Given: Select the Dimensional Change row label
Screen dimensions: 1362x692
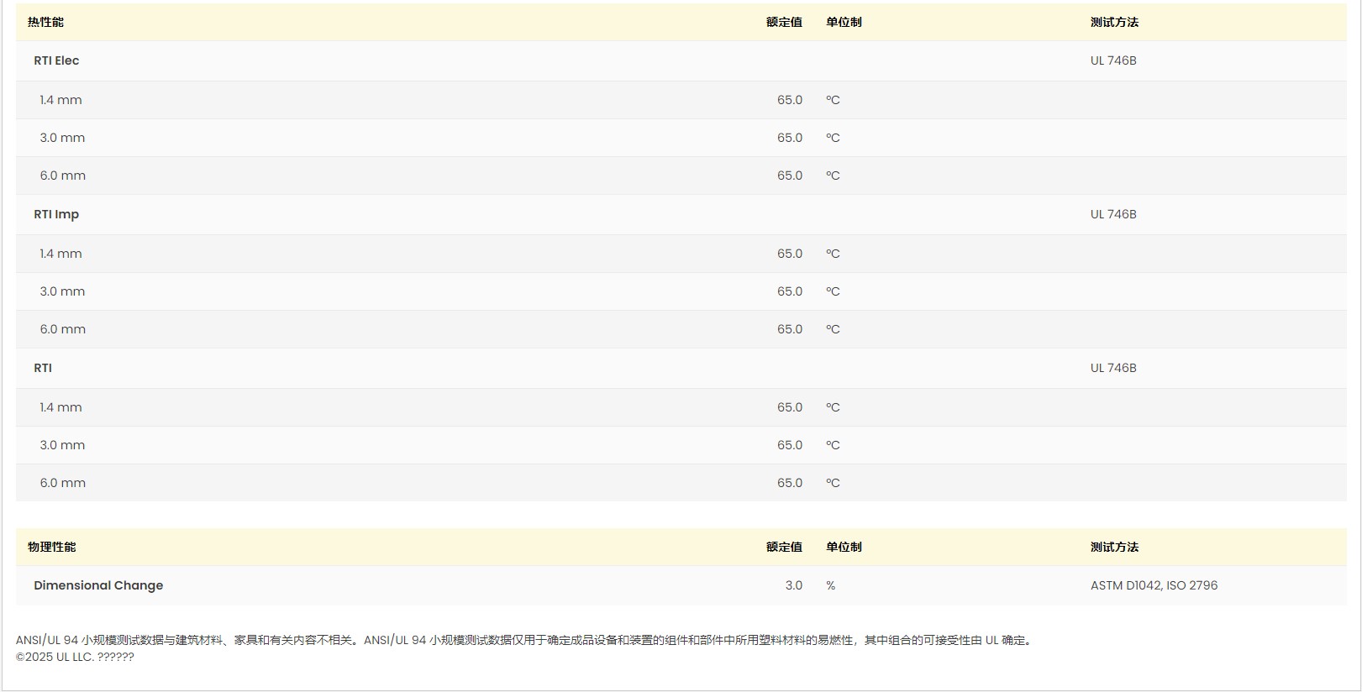Looking at the screenshot, I should pos(98,585).
